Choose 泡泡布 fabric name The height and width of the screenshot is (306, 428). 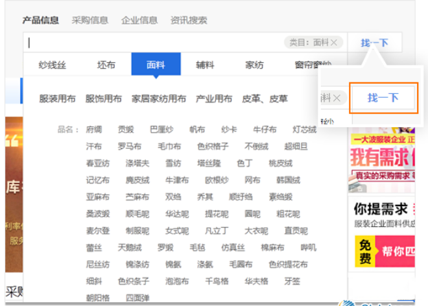click(x=177, y=281)
